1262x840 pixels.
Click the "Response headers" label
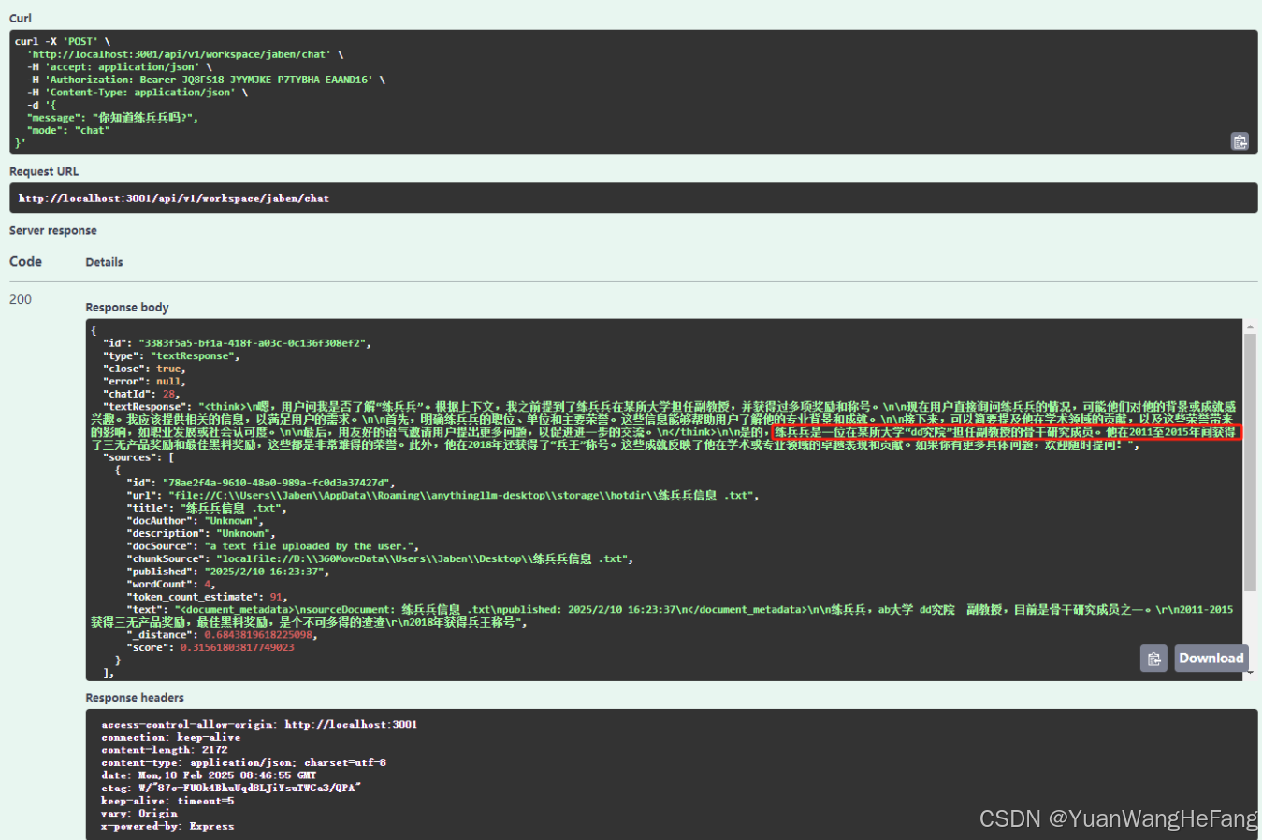coord(135,697)
